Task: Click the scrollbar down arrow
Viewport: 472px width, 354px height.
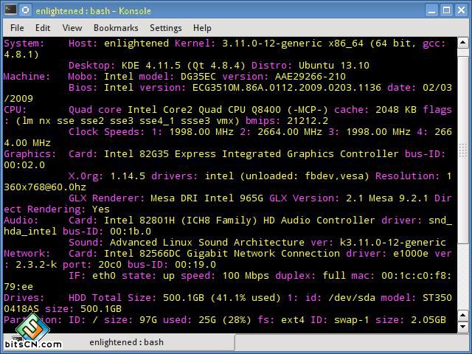Action: [463, 327]
